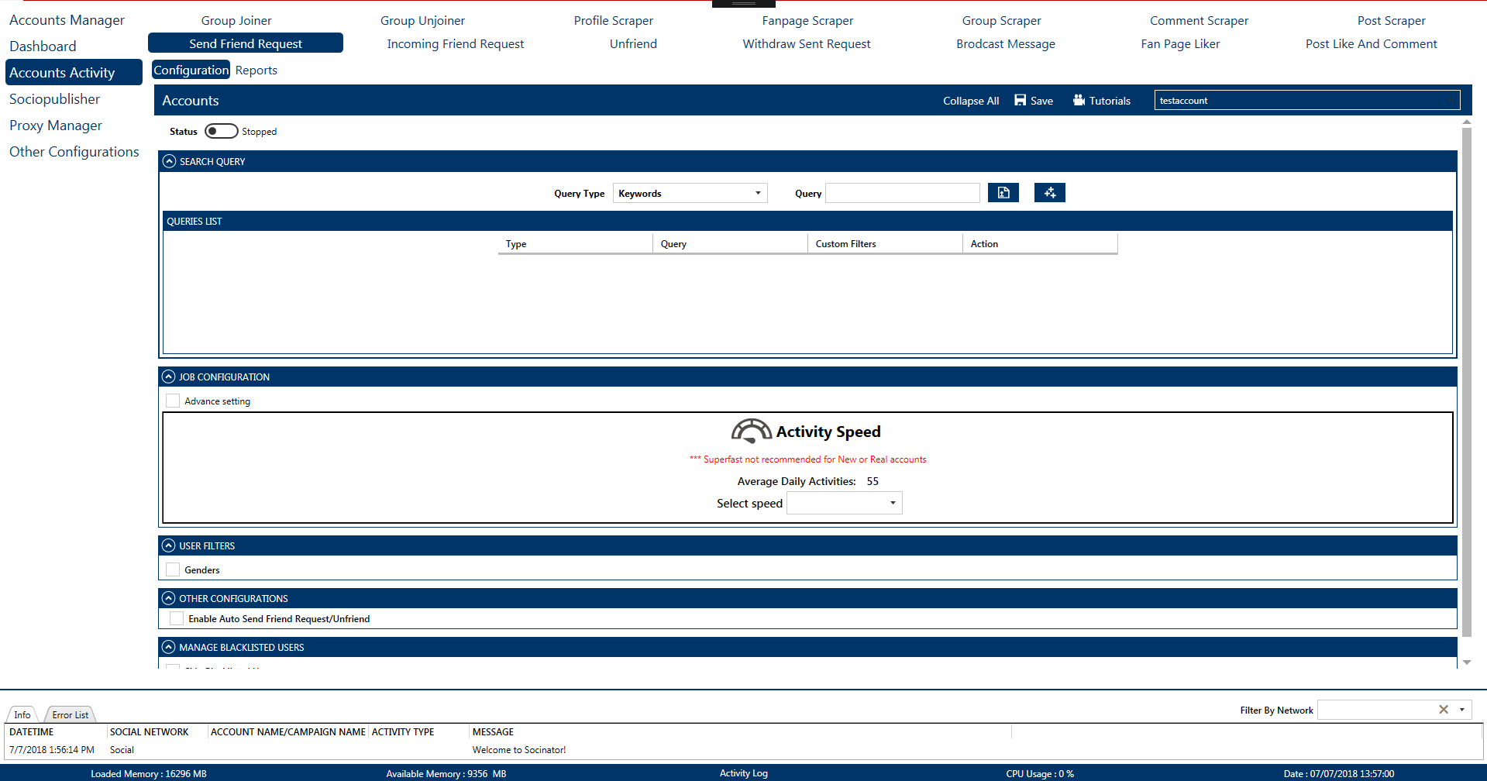Click the Activity Speed gauge icon
The image size is (1487, 781).
tap(751, 431)
